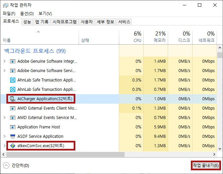Click the 5.9MB memory value cell

pos(156,127)
